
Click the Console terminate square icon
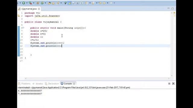[169, 83]
